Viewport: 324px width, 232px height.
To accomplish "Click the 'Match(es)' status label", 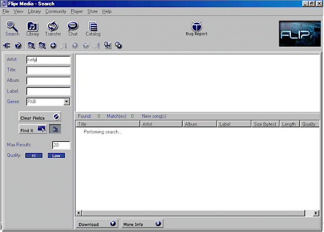I will tap(116, 116).
